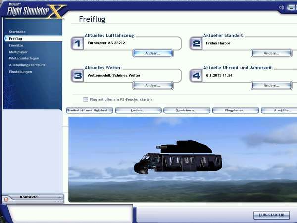
Task: Click the Kontakte panel title
Action: click(x=29, y=197)
